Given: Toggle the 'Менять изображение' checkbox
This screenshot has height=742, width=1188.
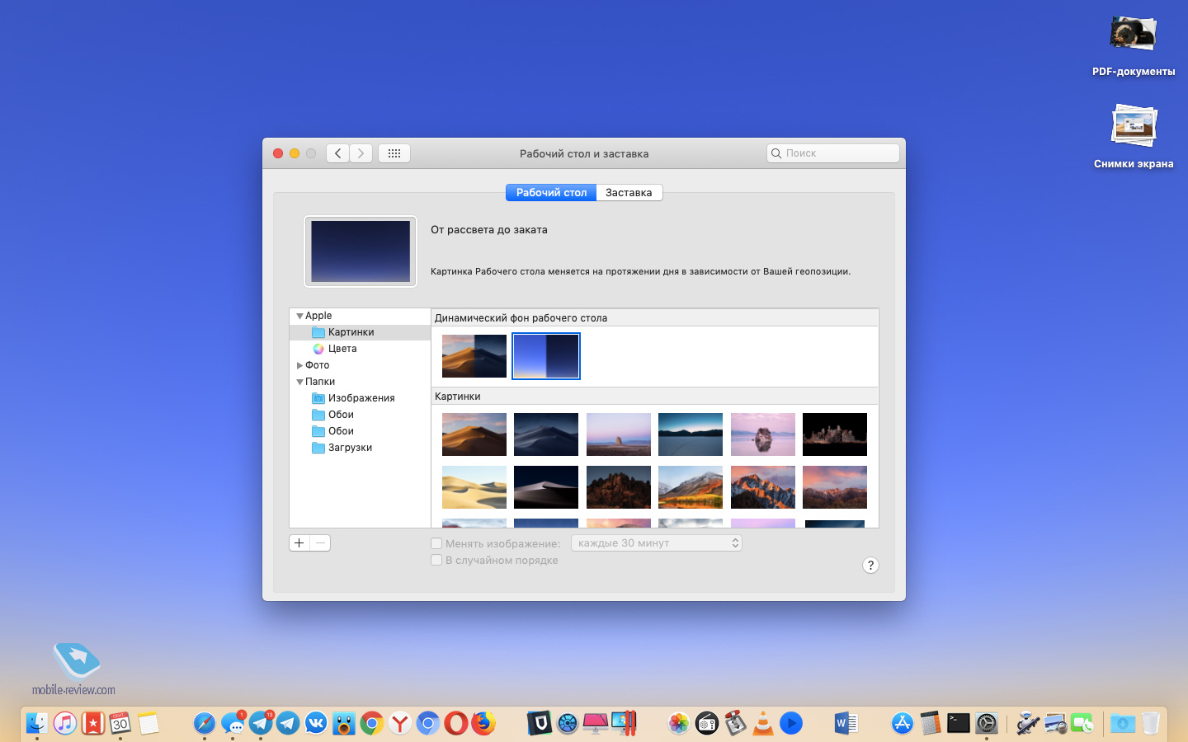Looking at the screenshot, I should click(436, 543).
